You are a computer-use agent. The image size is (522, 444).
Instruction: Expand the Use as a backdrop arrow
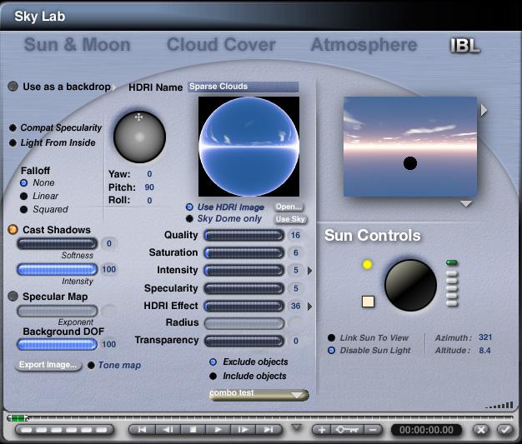click(x=114, y=87)
